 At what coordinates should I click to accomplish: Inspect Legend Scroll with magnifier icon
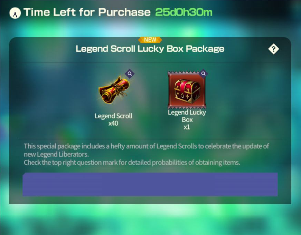coord(130,74)
